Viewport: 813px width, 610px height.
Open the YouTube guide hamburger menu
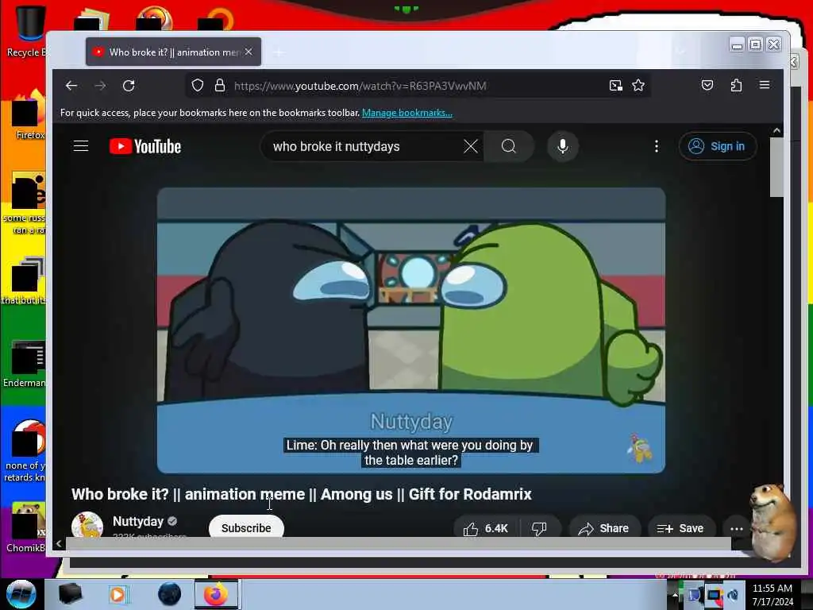point(81,146)
